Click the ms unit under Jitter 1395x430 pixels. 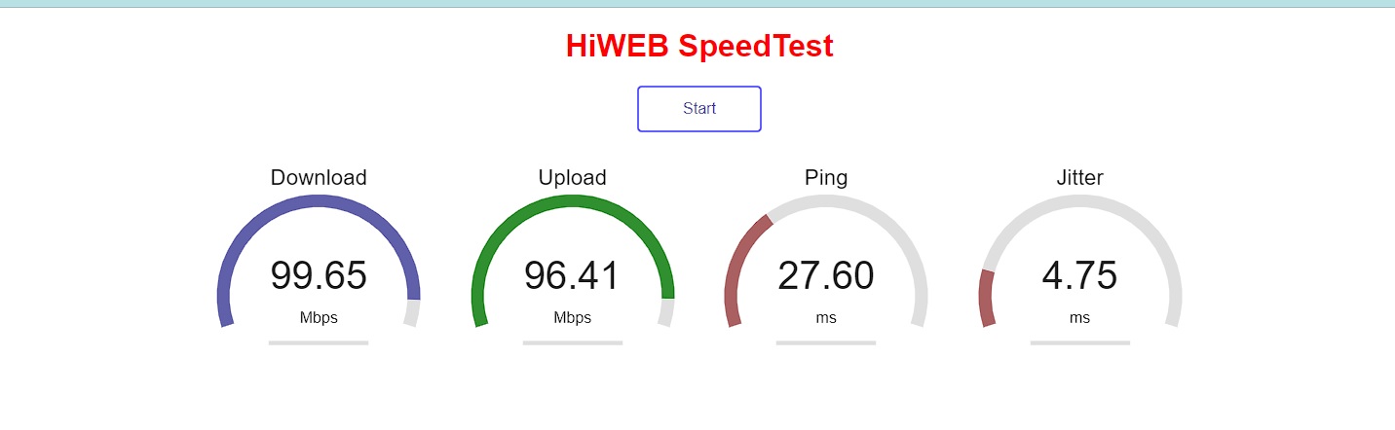point(1079,318)
